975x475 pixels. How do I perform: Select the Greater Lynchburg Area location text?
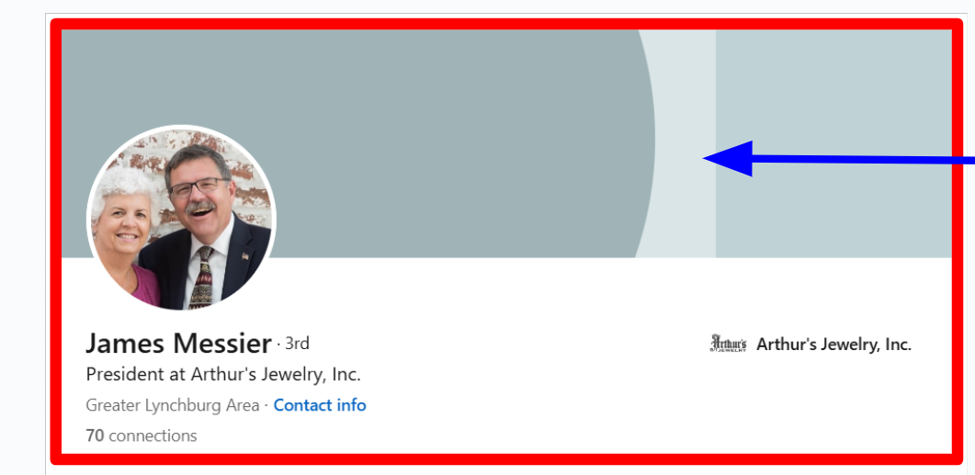[x=172, y=405]
